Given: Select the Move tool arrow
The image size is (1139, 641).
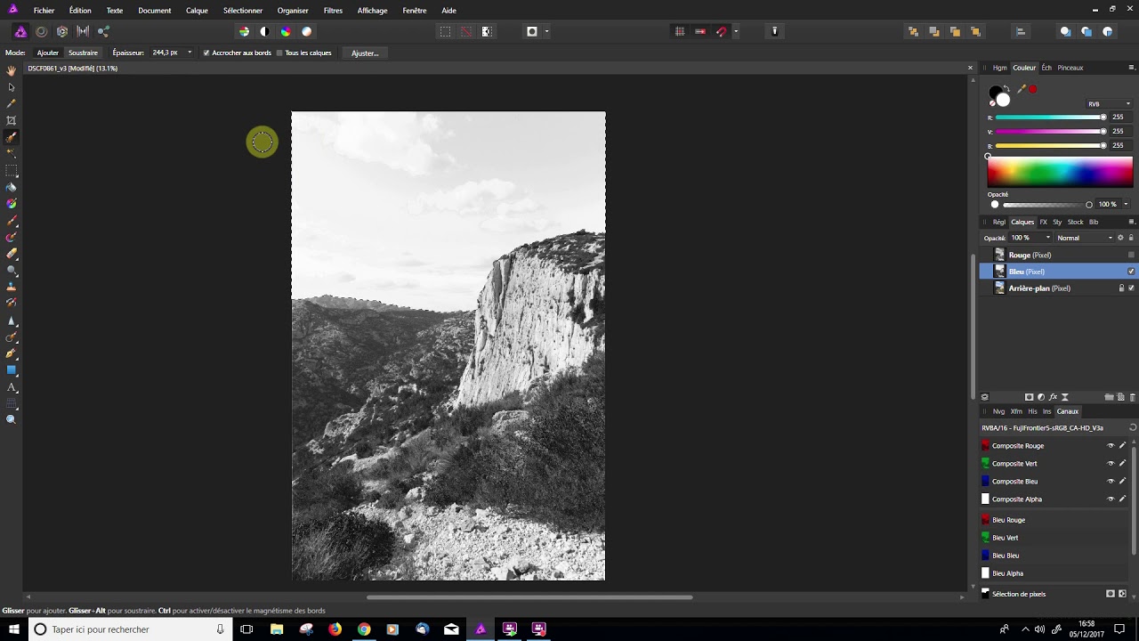Looking at the screenshot, I should [x=12, y=87].
